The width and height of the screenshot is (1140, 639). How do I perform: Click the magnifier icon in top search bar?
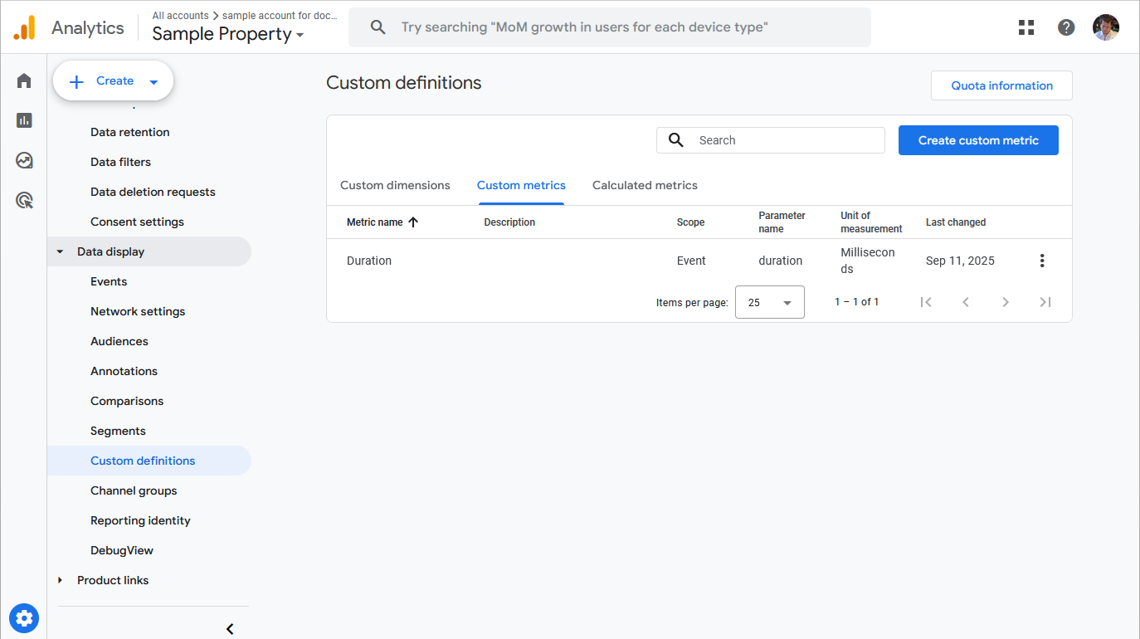pos(378,27)
